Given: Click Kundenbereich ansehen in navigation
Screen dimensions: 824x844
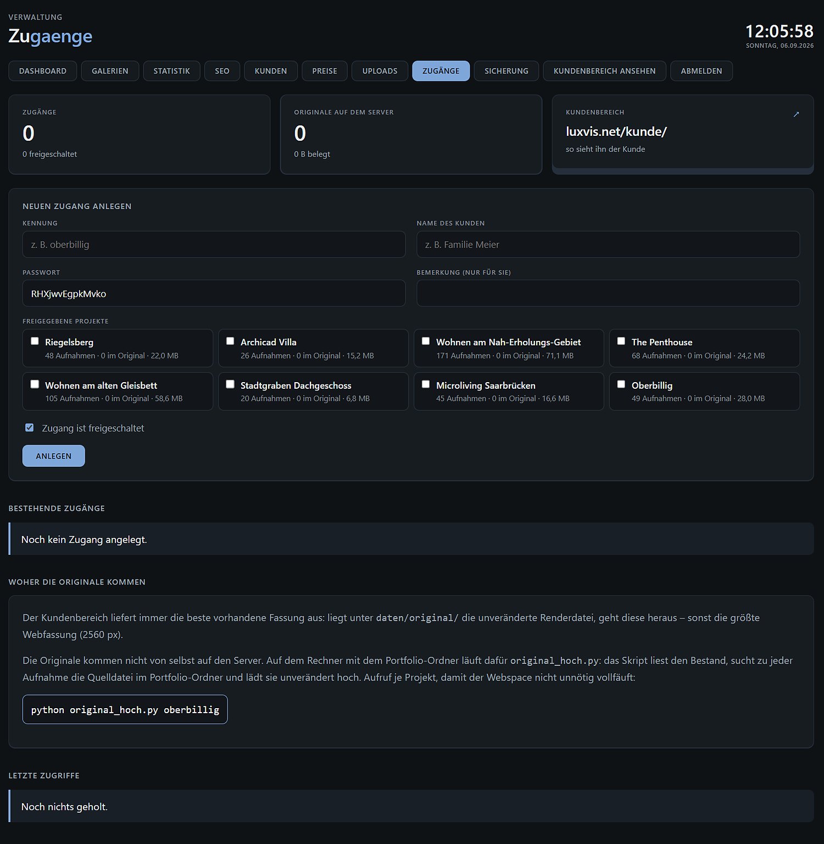Looking at the screenshot, I should 605,71.
